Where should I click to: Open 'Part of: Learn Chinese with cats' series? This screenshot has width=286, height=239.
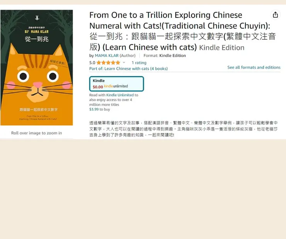click(128, 69)
